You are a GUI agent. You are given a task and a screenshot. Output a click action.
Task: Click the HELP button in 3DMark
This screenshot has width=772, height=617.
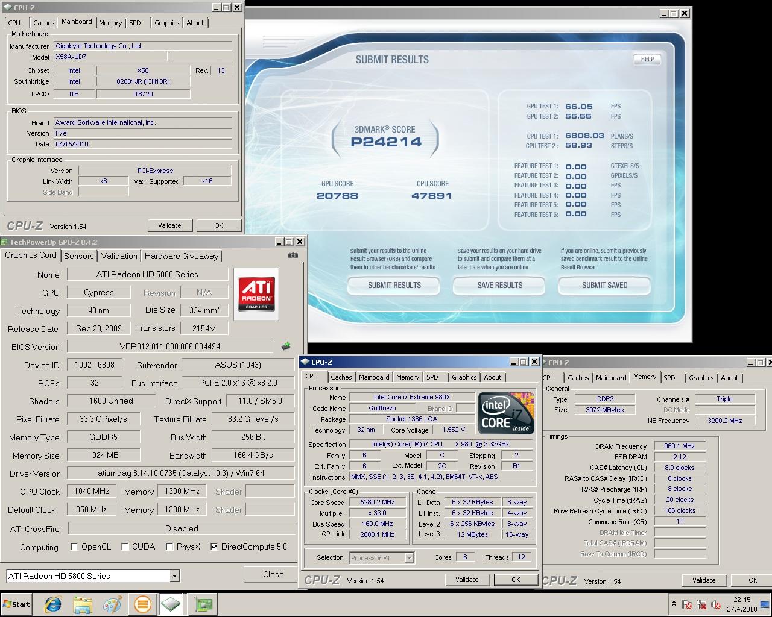tap(647, 60)
